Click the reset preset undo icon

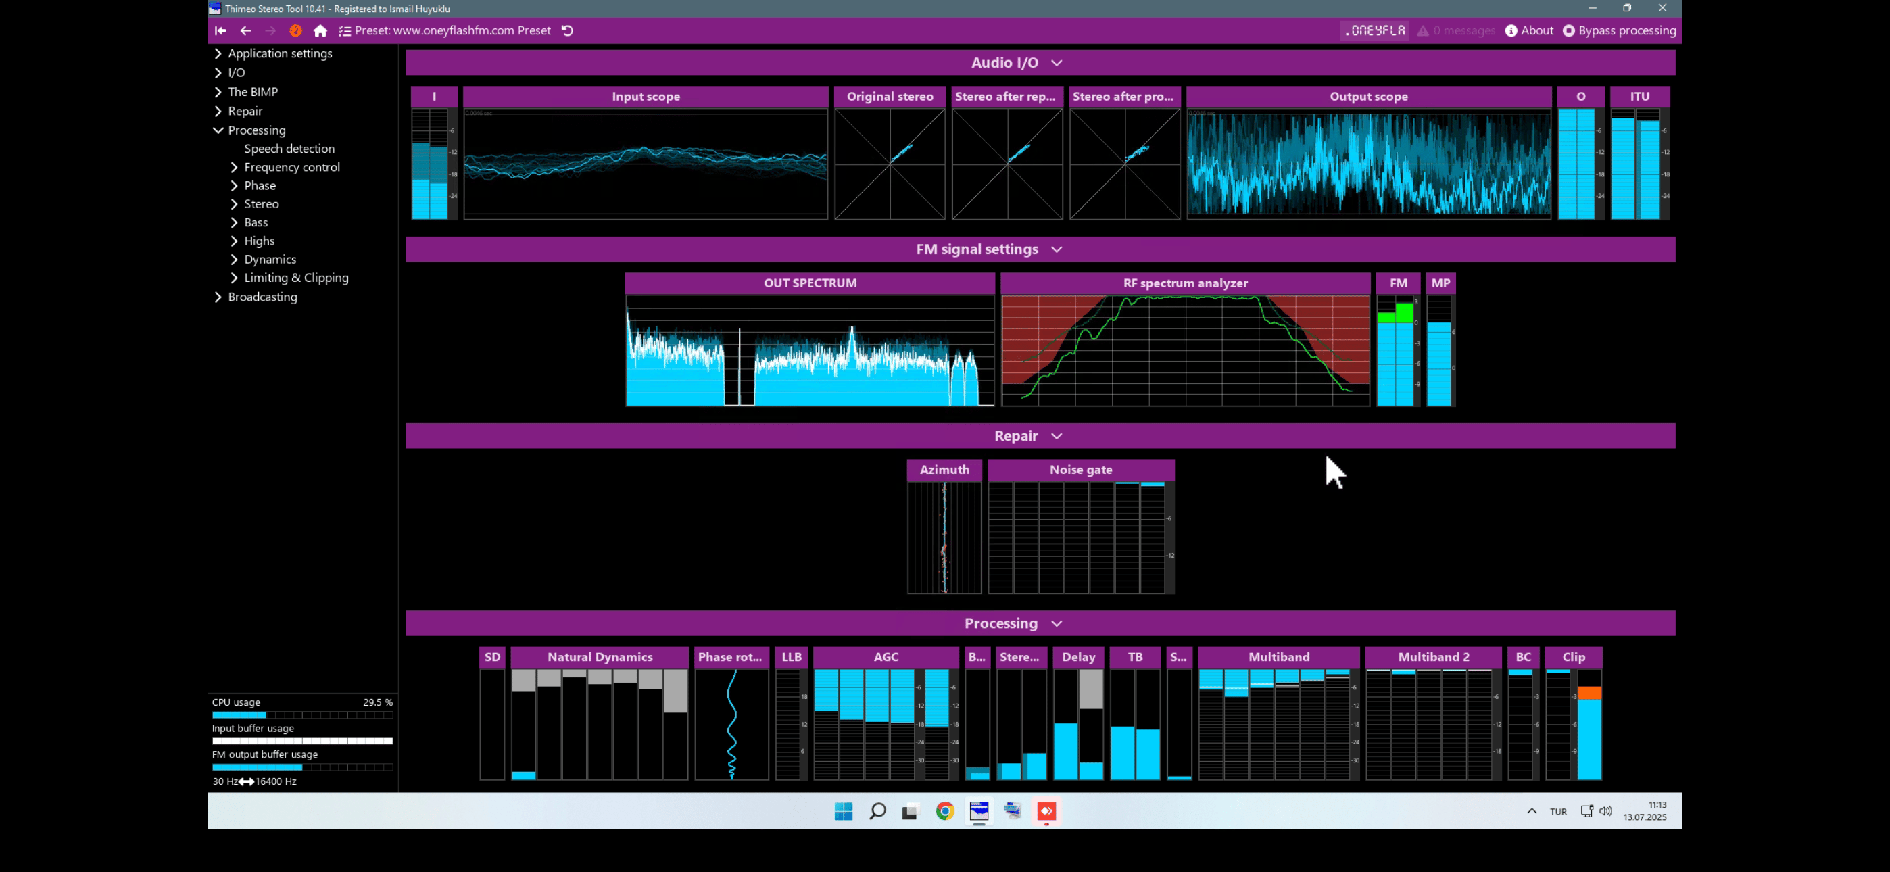(x=567, y=31)
